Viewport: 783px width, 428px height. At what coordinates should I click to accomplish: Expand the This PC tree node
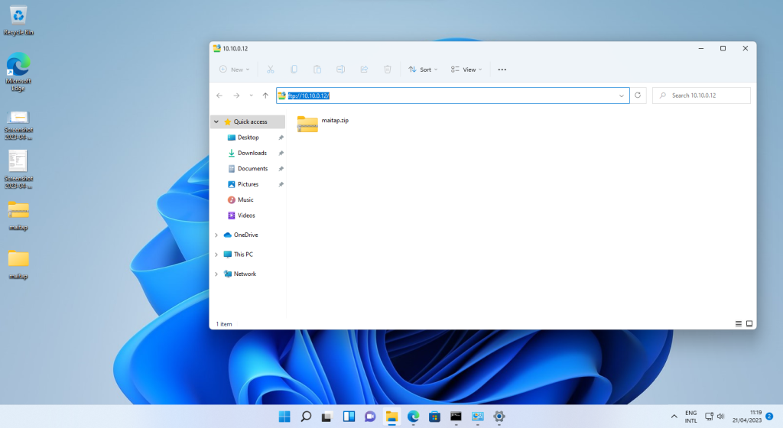[216, 255]
